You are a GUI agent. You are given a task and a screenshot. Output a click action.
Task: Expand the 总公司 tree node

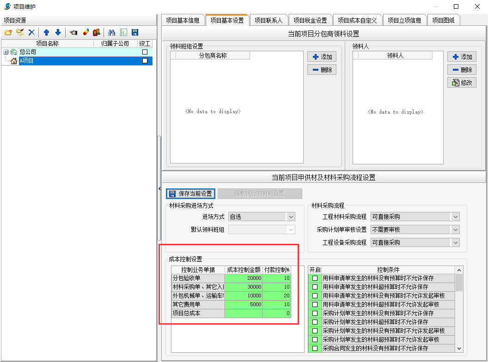coord(6,52)
